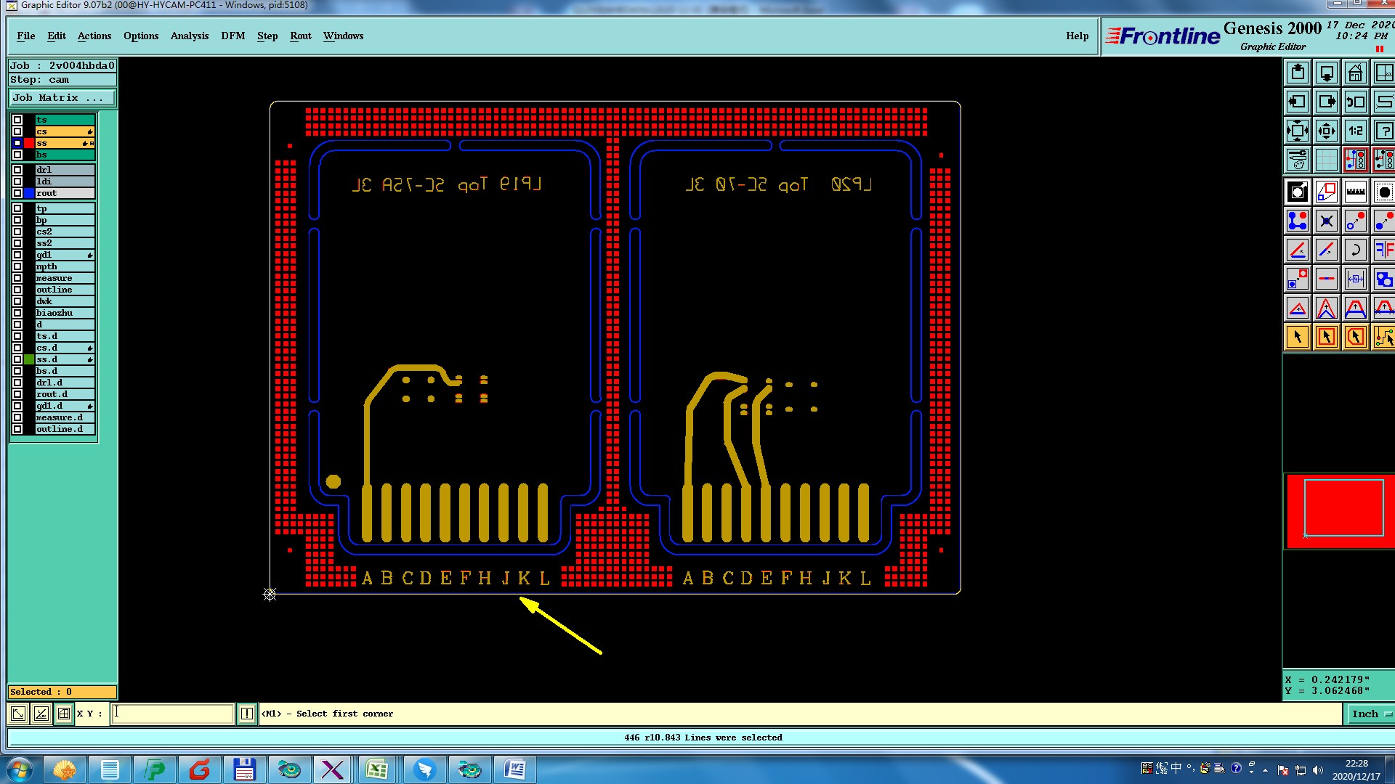Click the 1:2 zoom icon
This screenshot has height=784, width=1395.
1355,131
